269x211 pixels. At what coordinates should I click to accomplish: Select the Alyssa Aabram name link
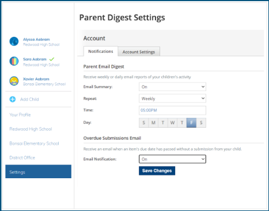pos(36,39)
